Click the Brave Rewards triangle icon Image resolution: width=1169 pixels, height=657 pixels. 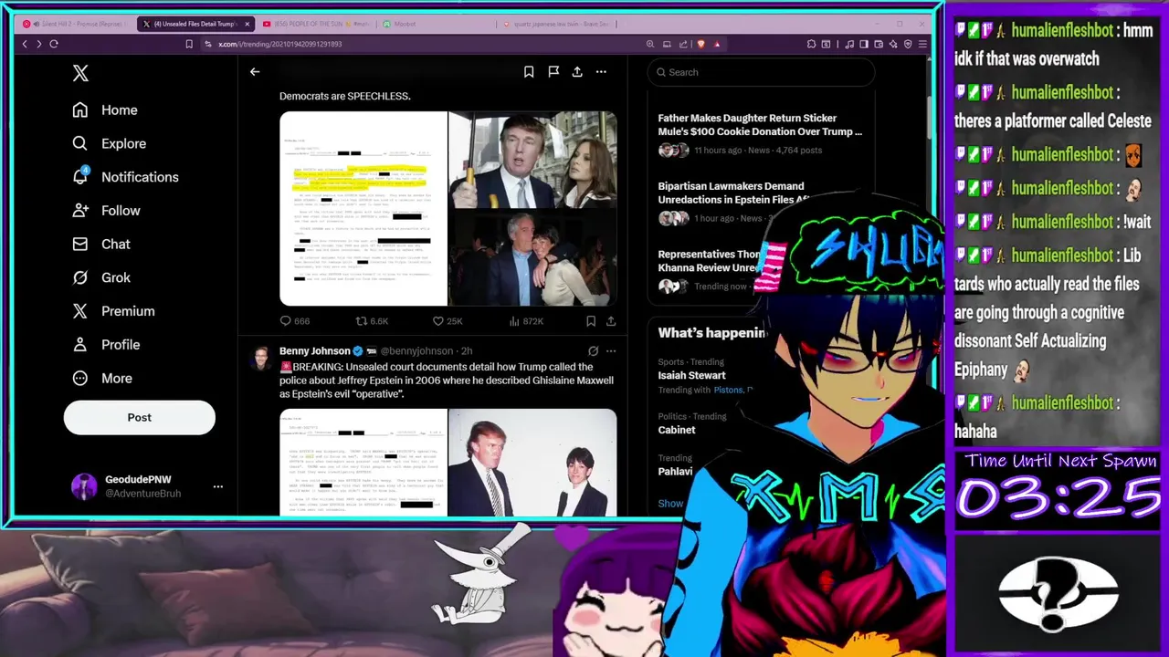click(717, 44)
